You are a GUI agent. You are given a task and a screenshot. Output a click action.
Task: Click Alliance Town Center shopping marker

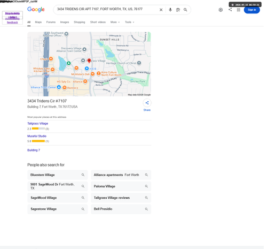[59, 87]
